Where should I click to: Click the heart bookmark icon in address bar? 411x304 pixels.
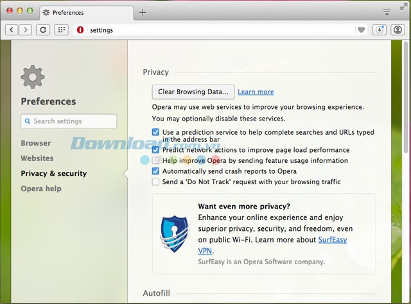[362, 30]
